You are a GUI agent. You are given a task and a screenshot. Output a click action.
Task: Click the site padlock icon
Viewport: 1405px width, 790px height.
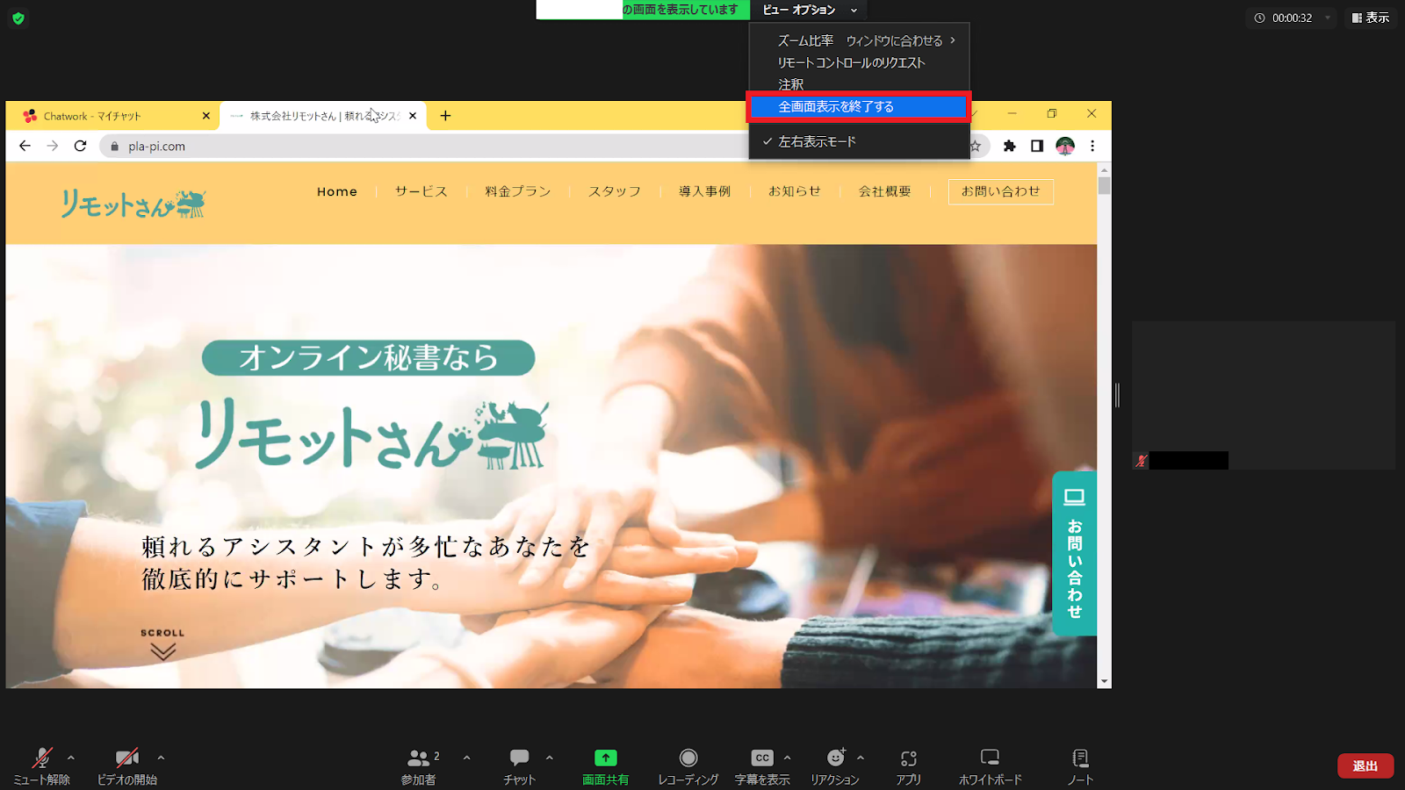pos(114,147)
